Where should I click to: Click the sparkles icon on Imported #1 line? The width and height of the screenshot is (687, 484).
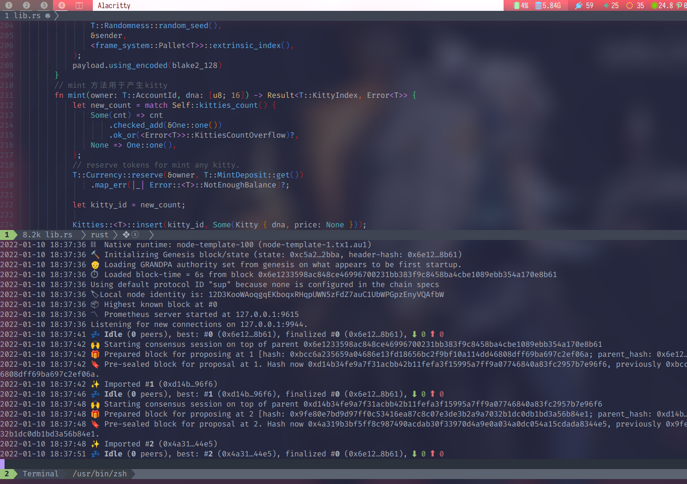(x=95, y=384)
